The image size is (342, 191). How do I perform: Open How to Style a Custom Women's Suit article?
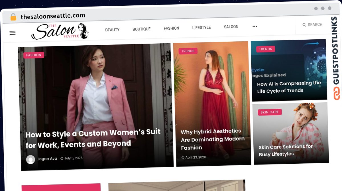pyautogui.click(x=93, y=139)
